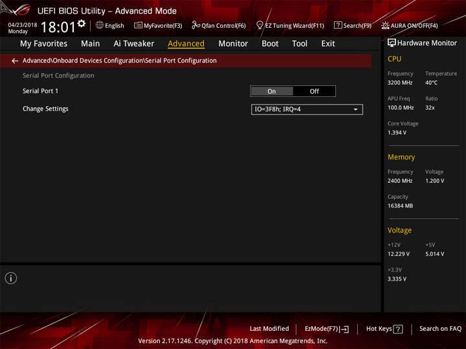Click the Search question mark icon

click(x=338, y=25)
